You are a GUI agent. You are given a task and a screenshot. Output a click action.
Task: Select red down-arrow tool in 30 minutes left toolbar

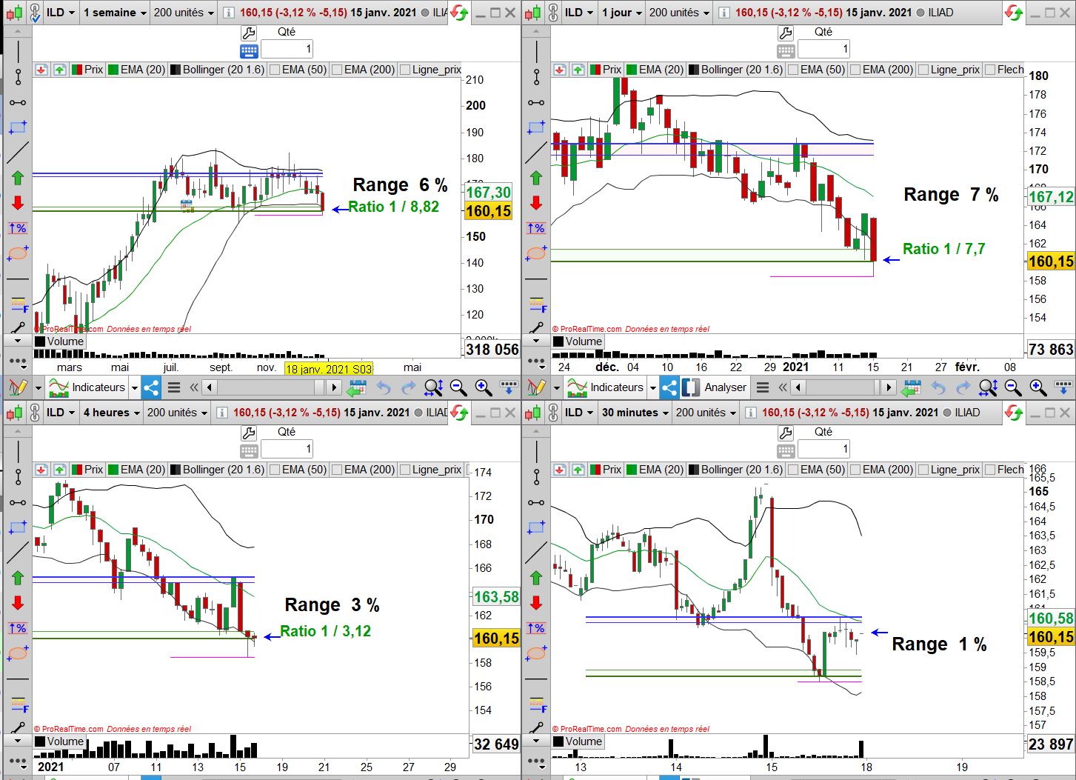(x=536, y=603)
